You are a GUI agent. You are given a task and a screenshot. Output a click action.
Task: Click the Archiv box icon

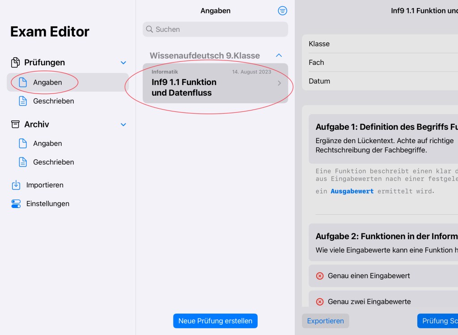coord(16,124)
